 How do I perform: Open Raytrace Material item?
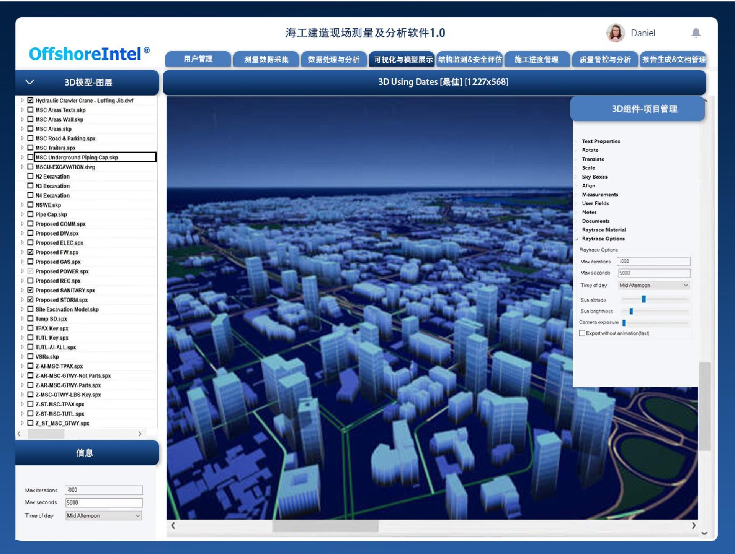coord(604,230)
